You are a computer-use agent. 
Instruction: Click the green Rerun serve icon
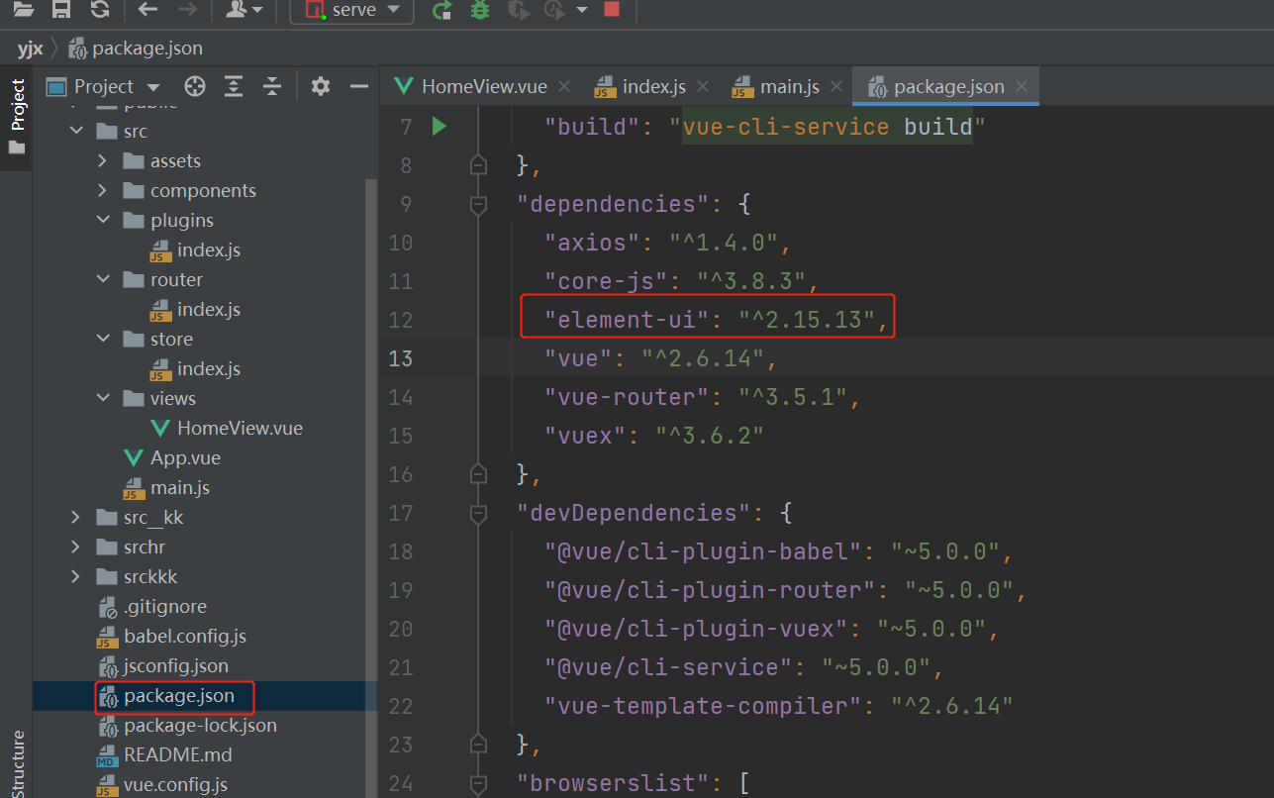point(442,10)
